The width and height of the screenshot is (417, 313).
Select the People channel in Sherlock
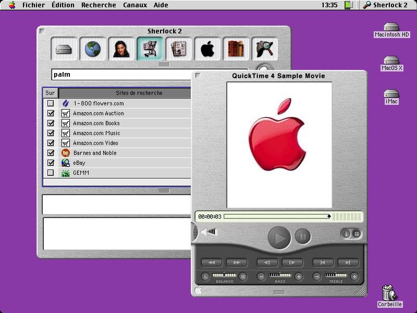tap(121, 49)
